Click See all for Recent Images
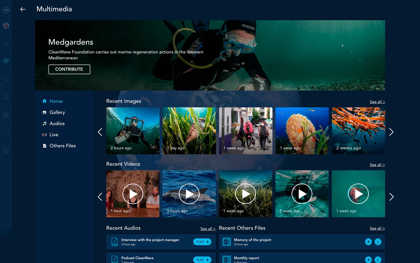Screen dimensions: 420x263 [x=377, y=102]
